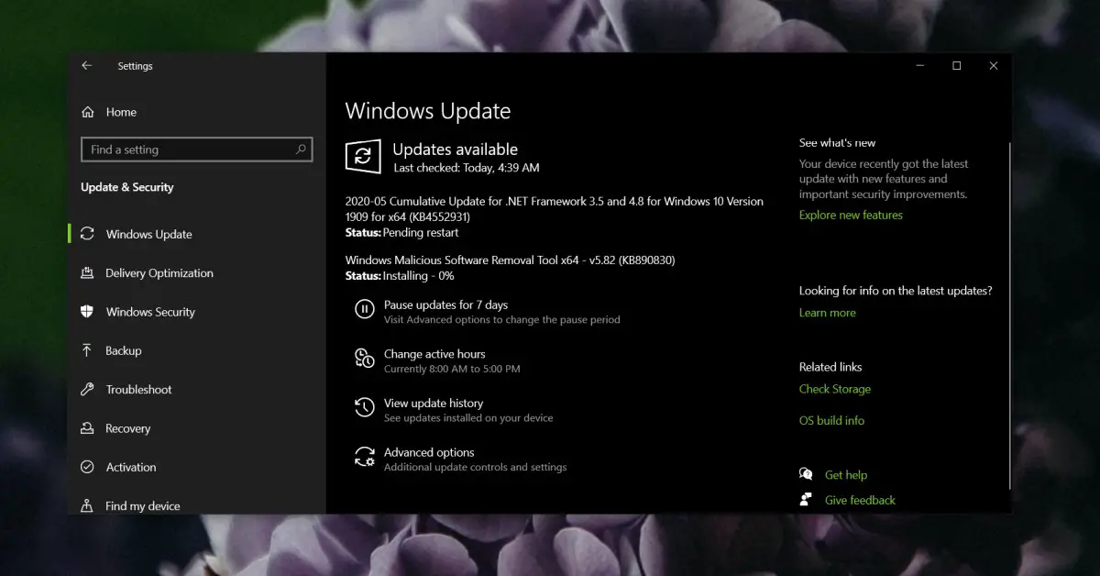Click the Get help chat icon
This screenshot has height=576, width=1100.
click(x=806, y=475)
